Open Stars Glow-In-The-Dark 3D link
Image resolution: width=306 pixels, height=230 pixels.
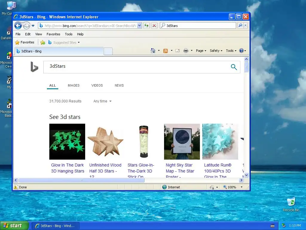pyautogui.click(x=141, y=170)
